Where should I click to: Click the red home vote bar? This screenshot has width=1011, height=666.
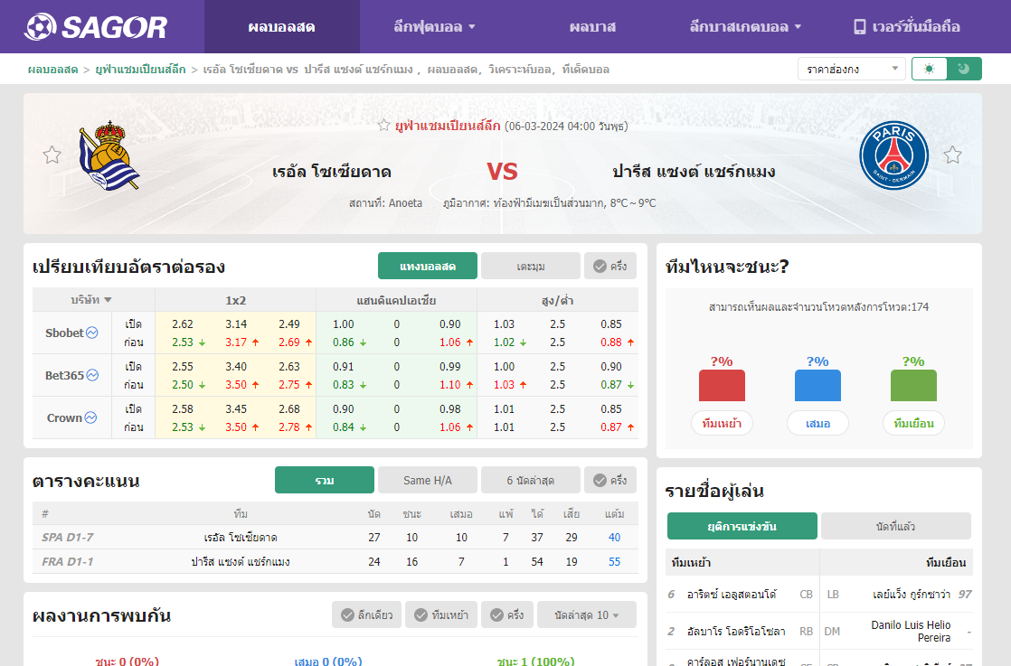point(722,385)
